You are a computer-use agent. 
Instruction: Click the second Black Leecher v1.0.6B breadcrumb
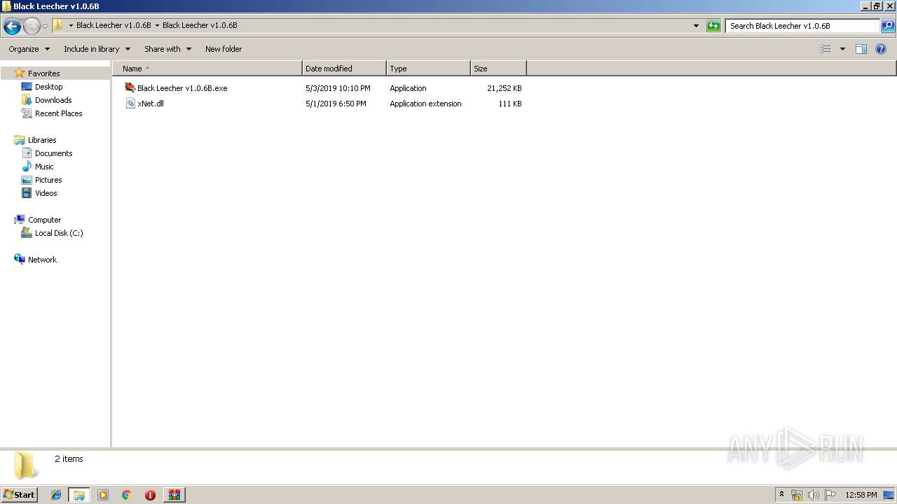click(200, 25)
